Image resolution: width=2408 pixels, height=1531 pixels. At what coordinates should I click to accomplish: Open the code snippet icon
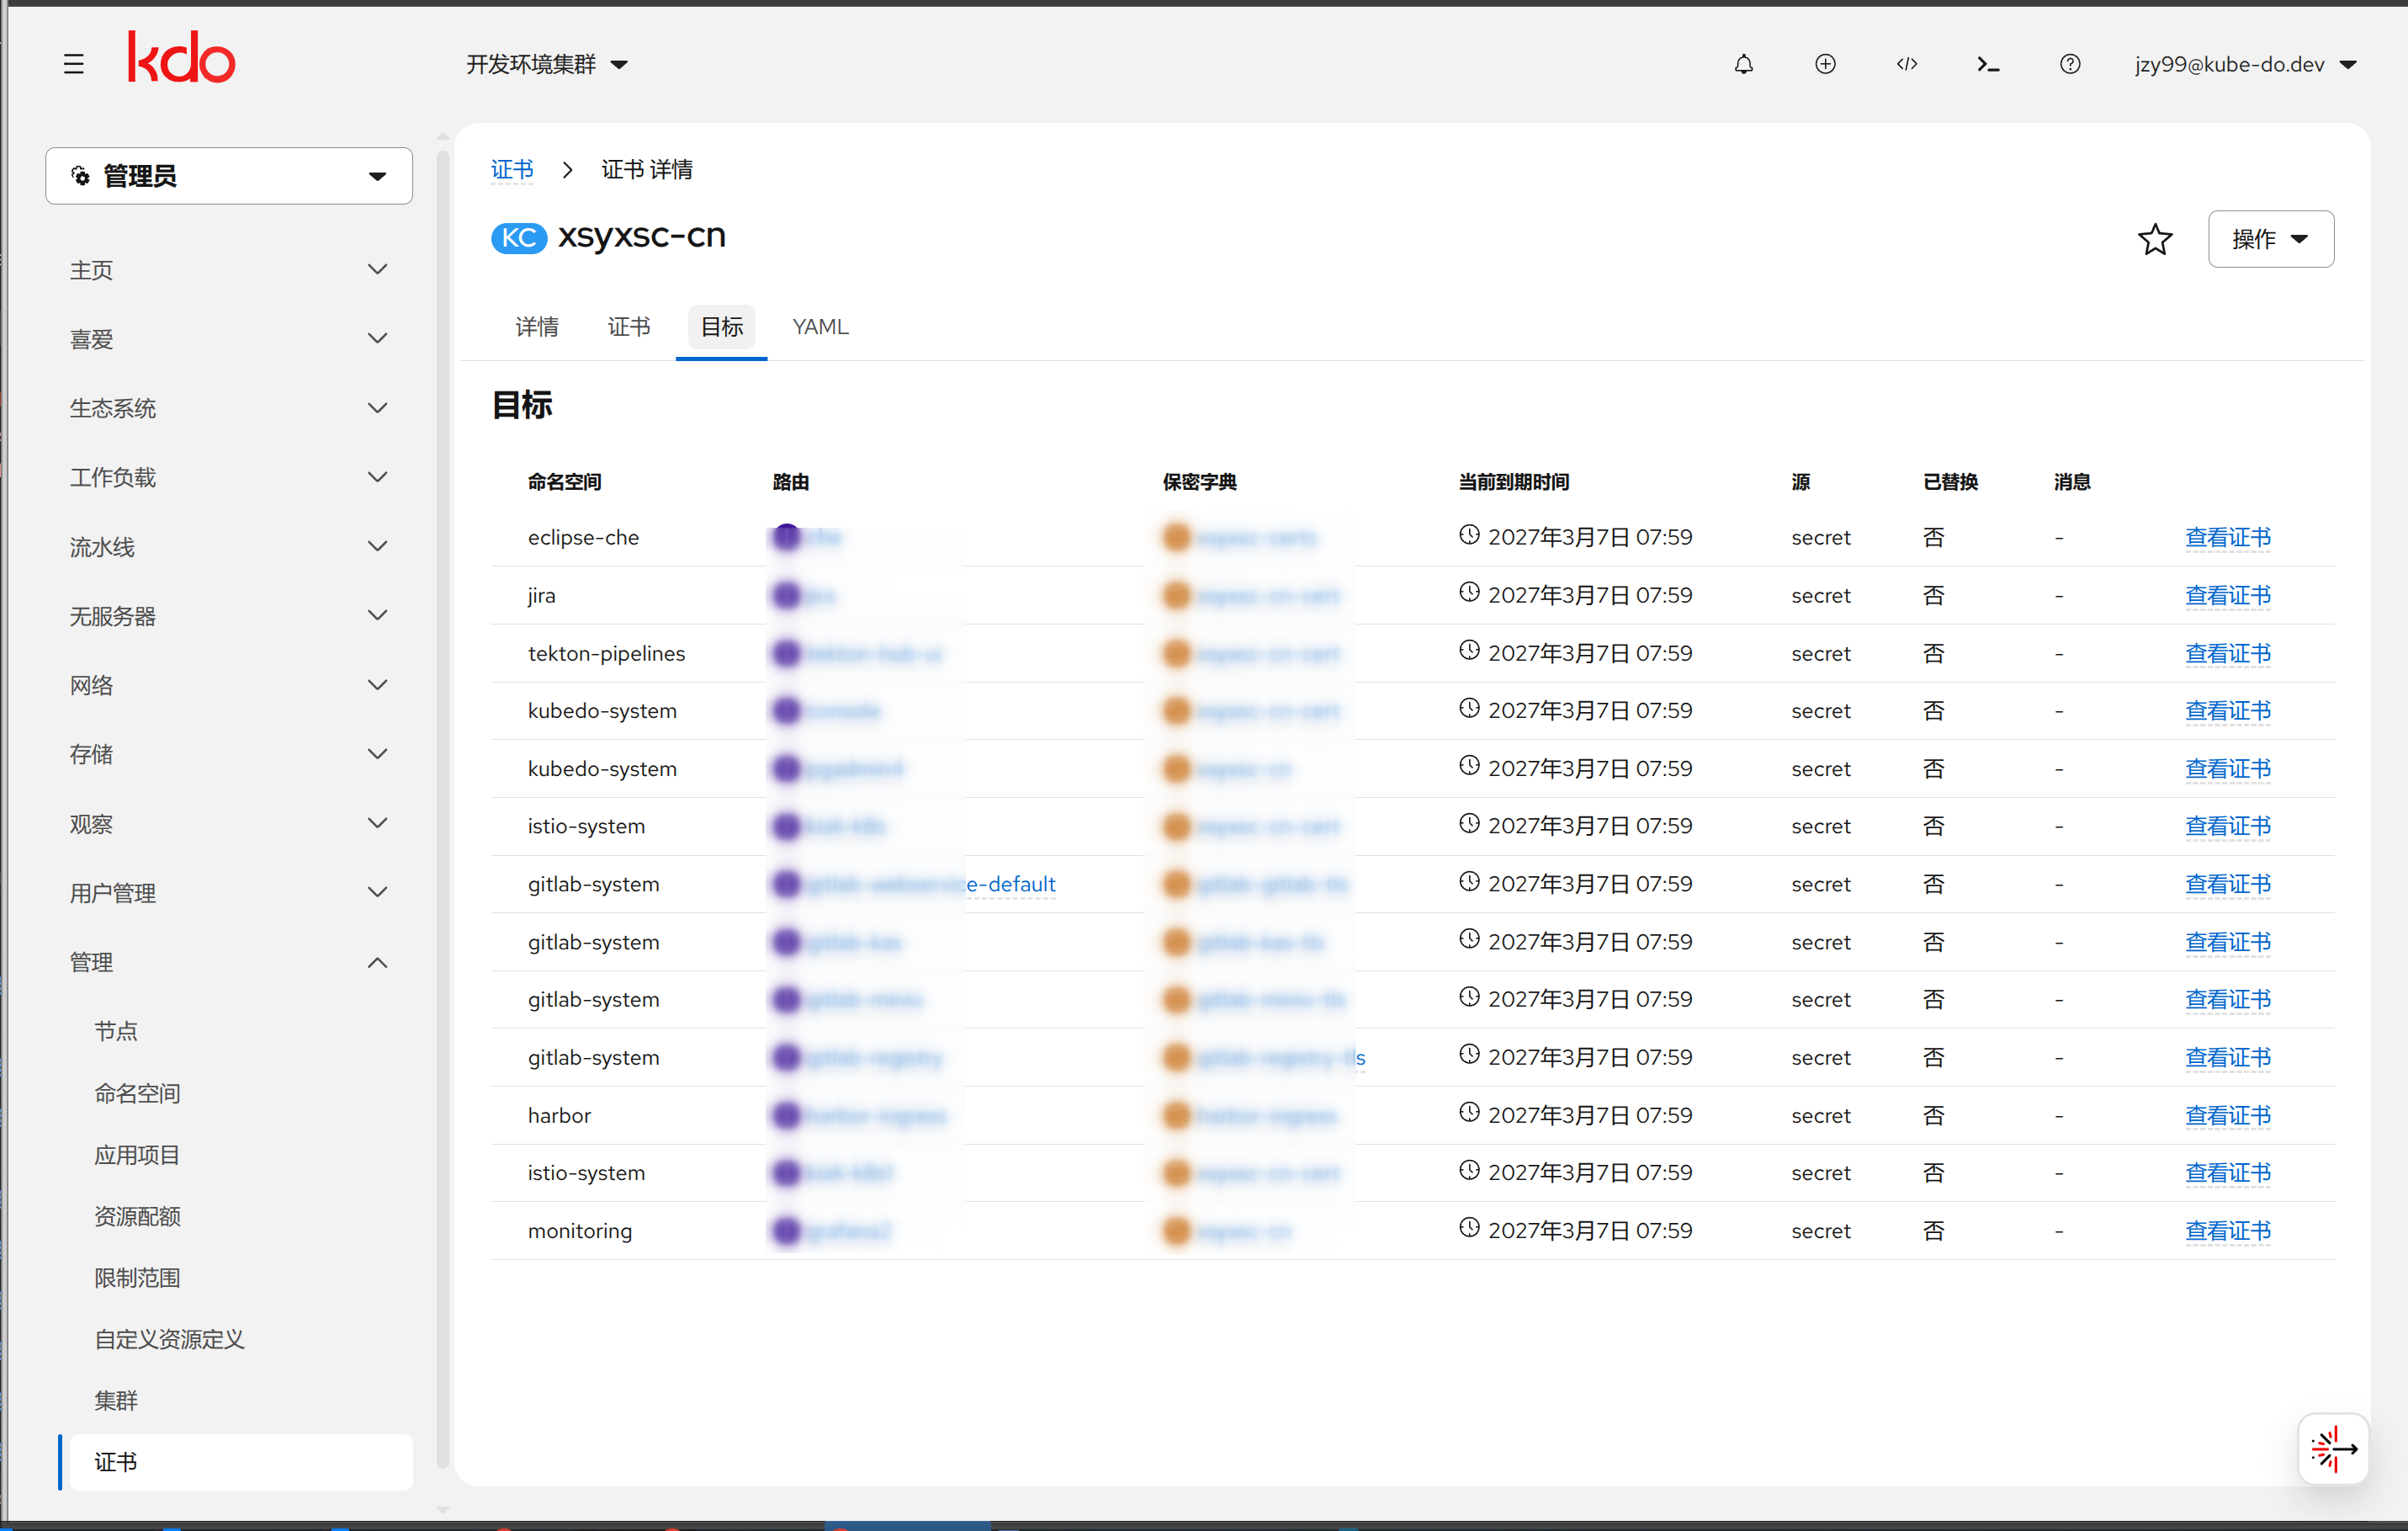tap(1907, 64)
